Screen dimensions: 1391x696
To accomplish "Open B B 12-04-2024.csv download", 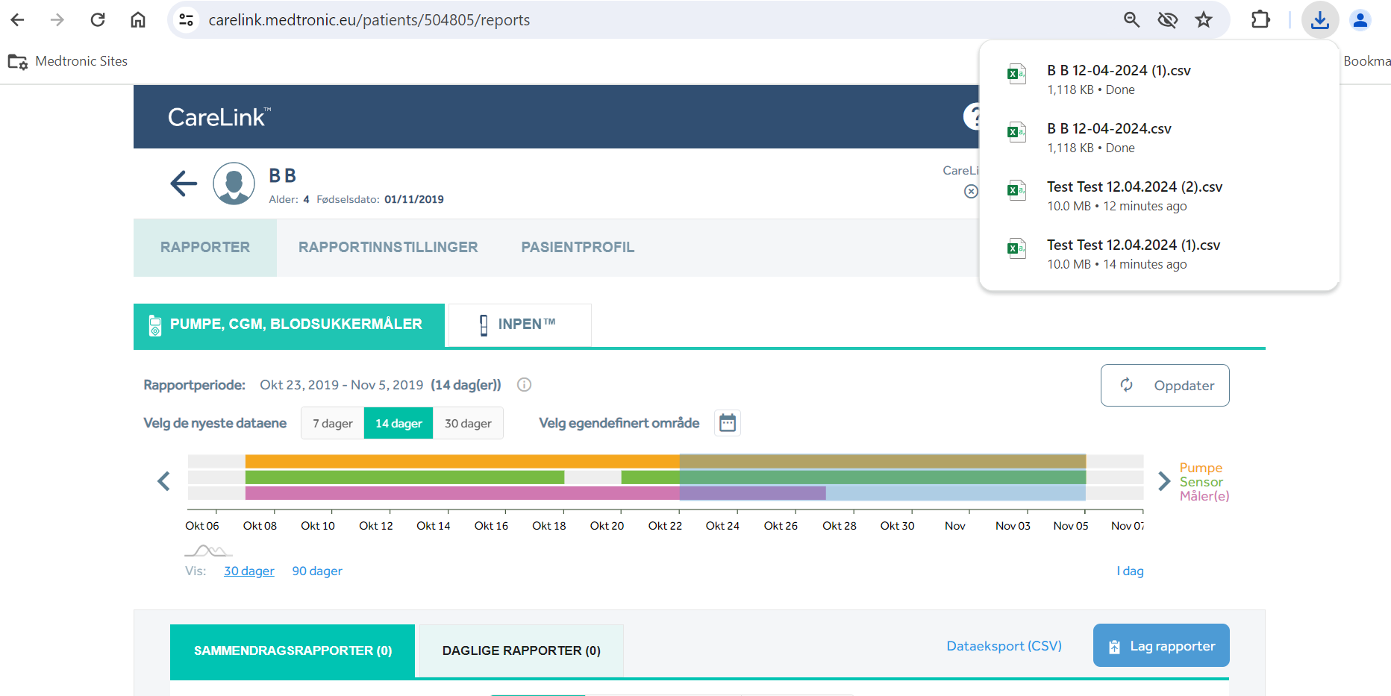I will [x=1159, y=138].
